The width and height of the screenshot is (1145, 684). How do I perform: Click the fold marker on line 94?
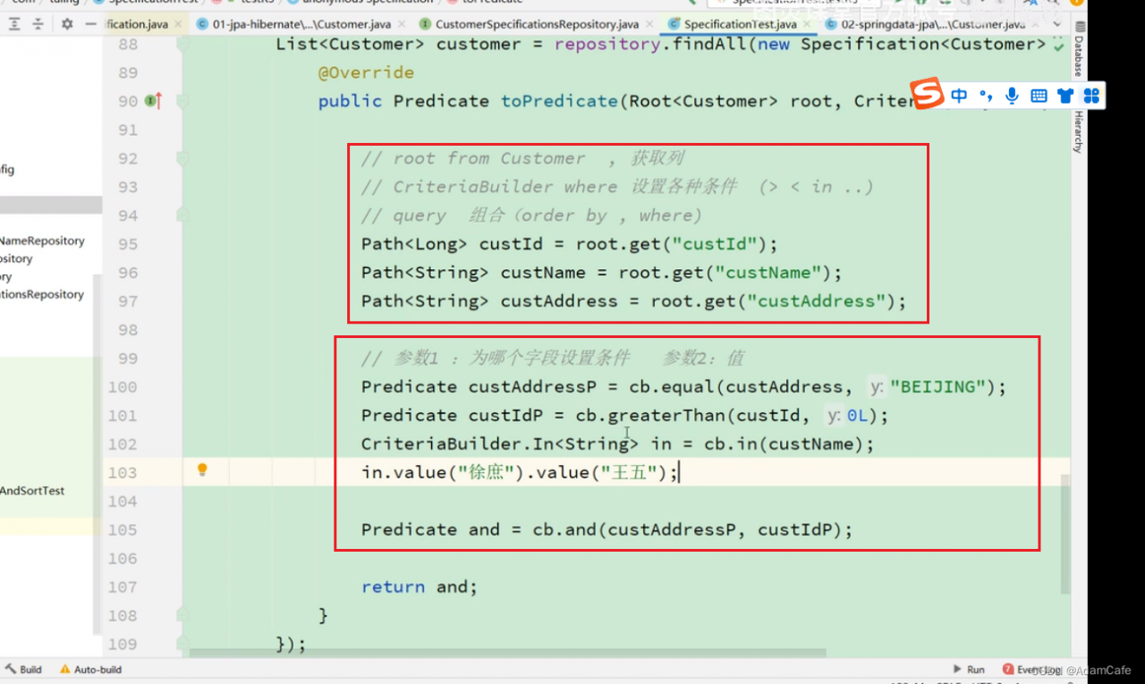pyautogui.click(x=182, y=215)
